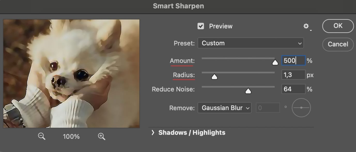
Task: Click the grayed-out angle degrees field
Action: (x=268, y=108)
